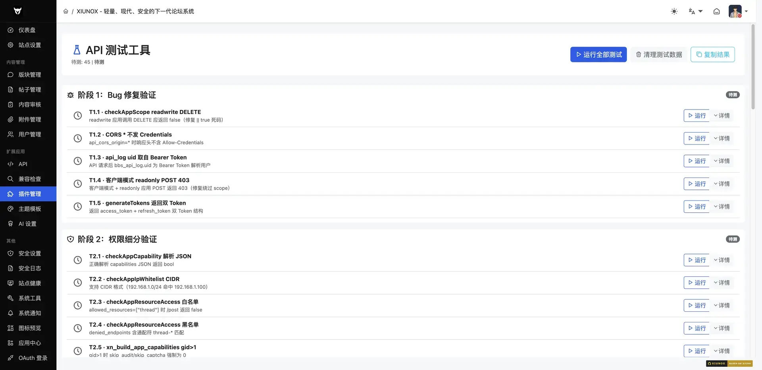Click the page vertical scrollbar
762x370 pixels.
[x=753, y=67]
